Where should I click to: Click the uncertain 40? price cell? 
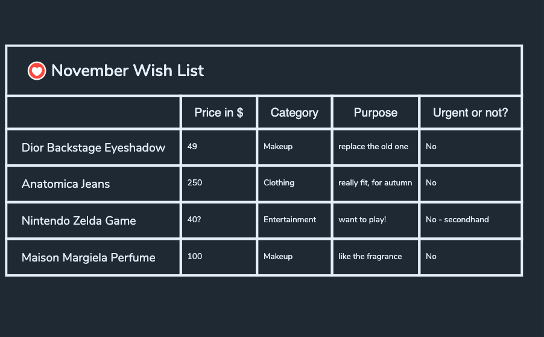click(194, 219)
